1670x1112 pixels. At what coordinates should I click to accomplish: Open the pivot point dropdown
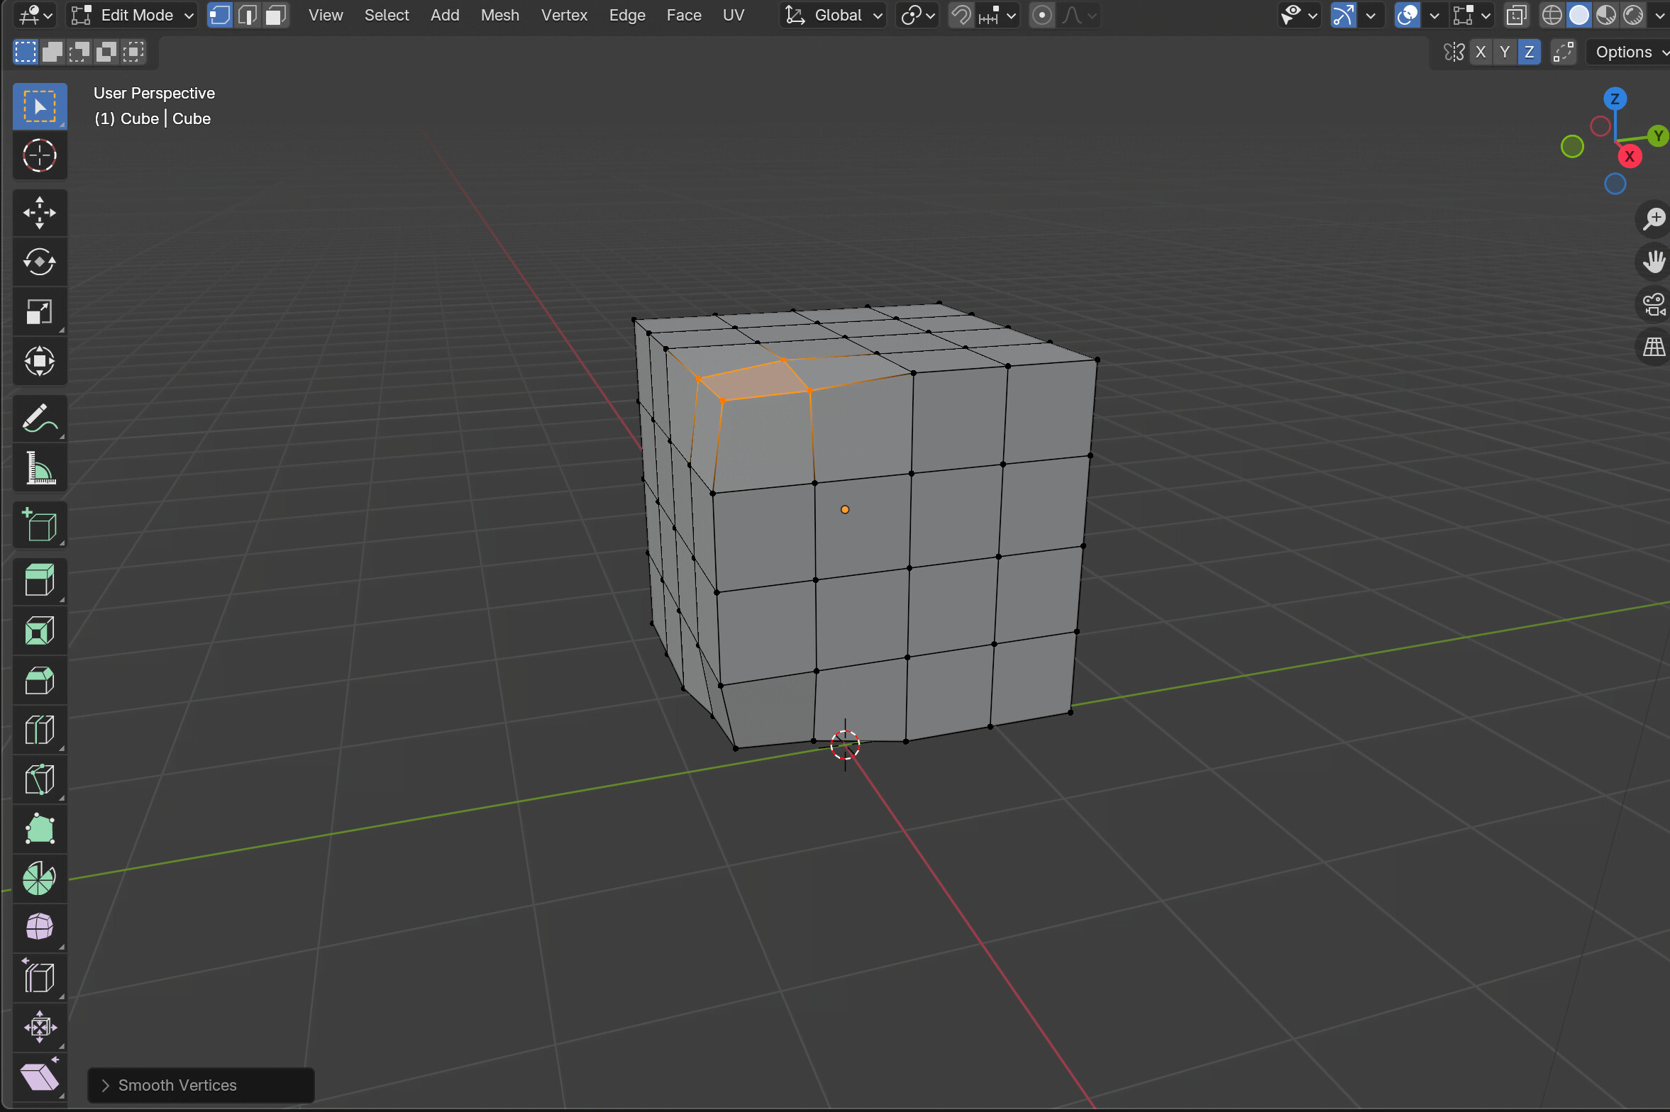coord(918,15)
